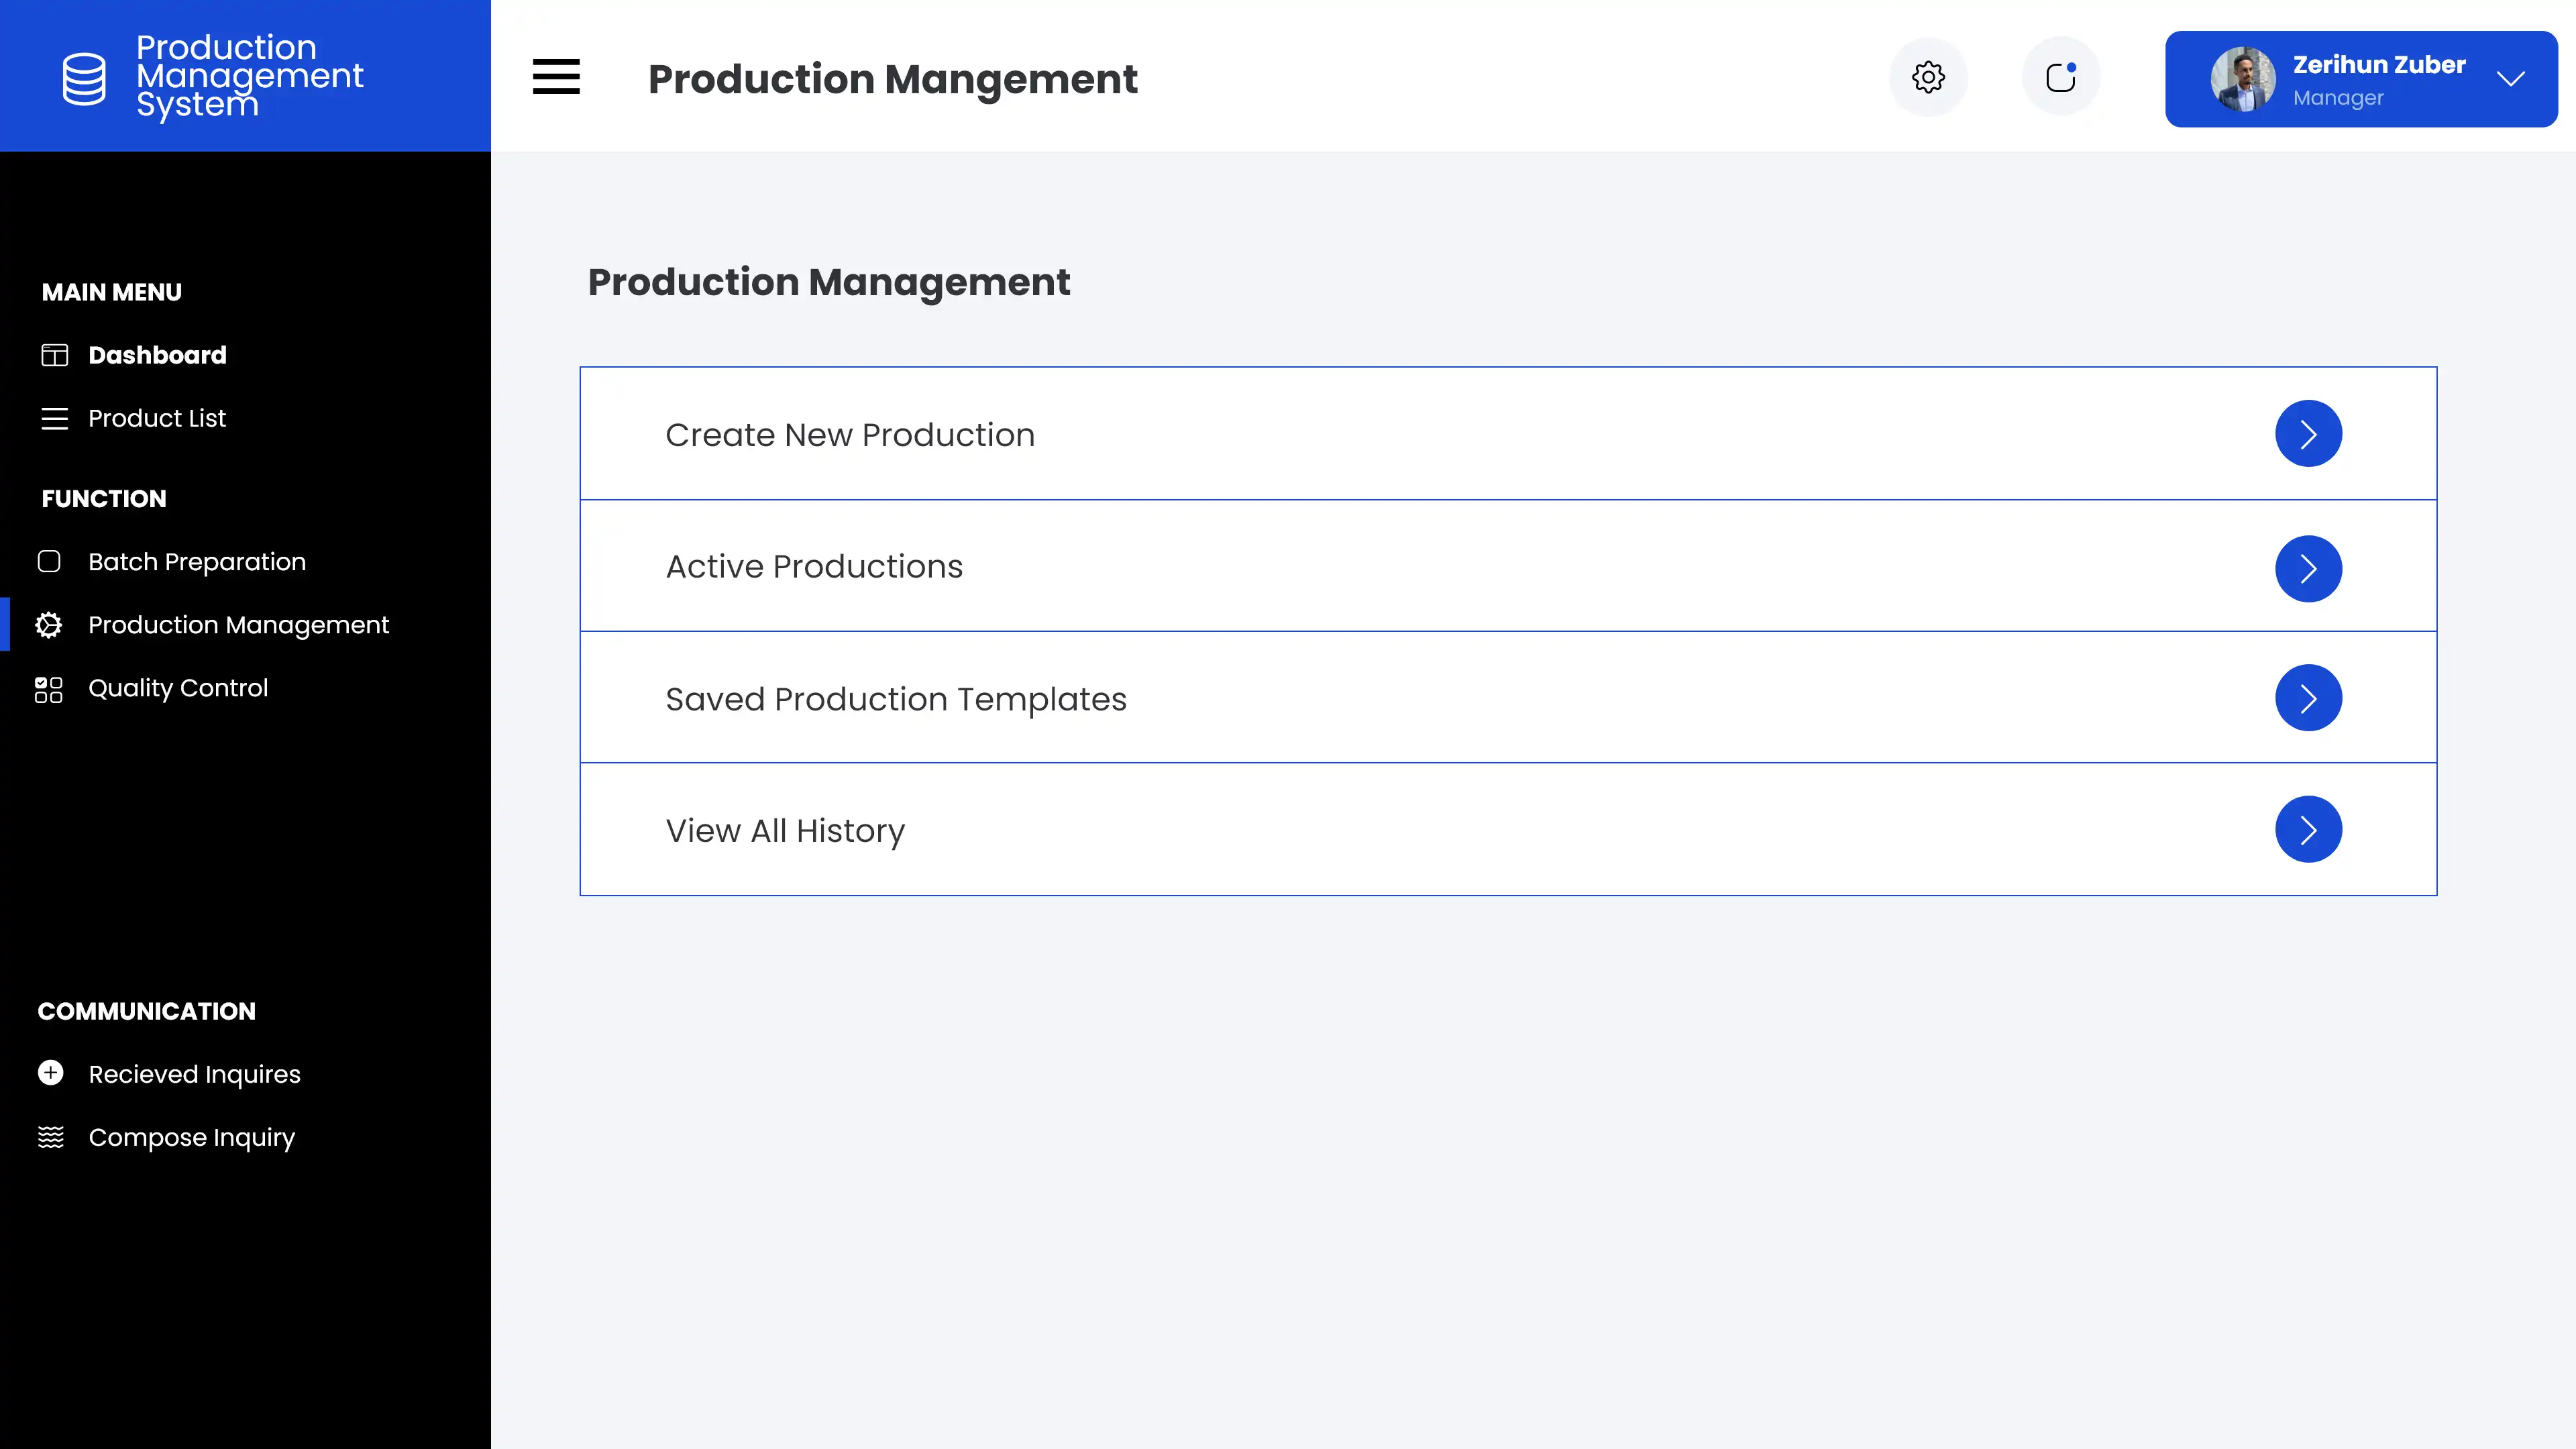The width and height of the screenshot is (2576, 1449).
Task: Open Create New Production arrow button
Action: tap(2308, 434)
